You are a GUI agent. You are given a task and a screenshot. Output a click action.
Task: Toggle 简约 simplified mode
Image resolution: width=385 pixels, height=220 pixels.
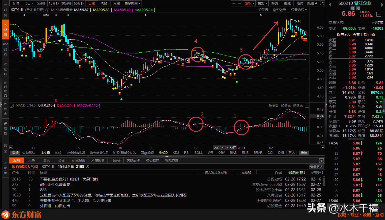click(x=300, y=3)
